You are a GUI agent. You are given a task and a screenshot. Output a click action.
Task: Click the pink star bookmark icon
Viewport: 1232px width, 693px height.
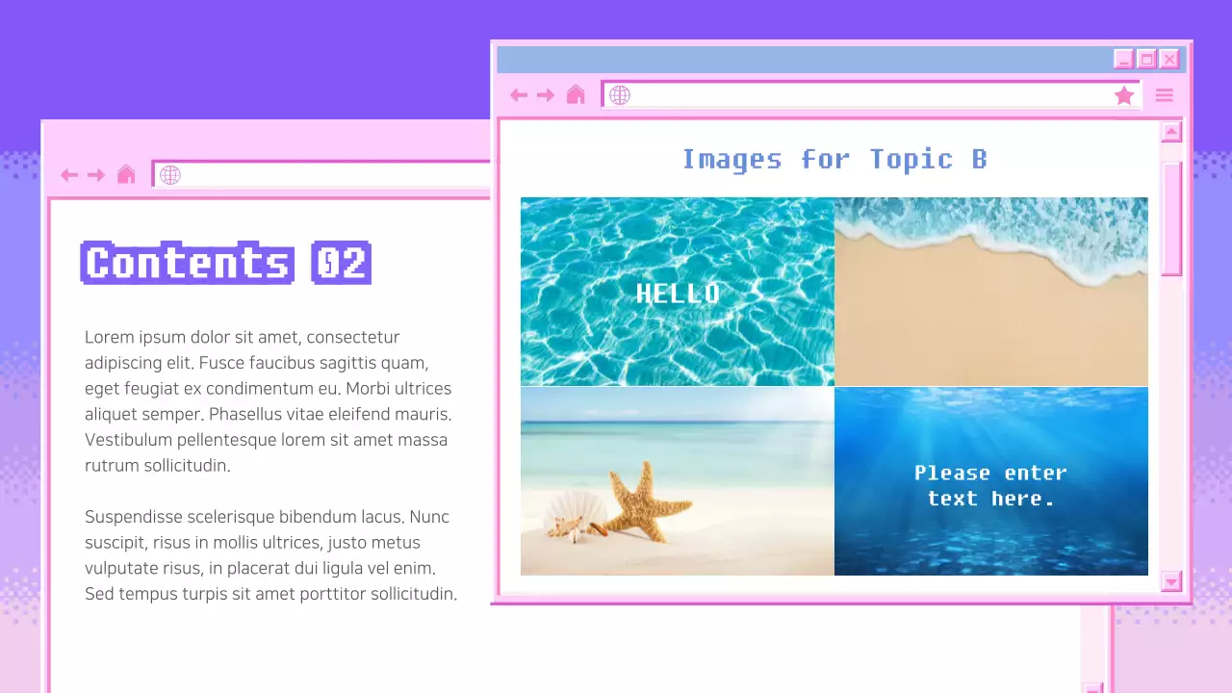point(1123,94)
